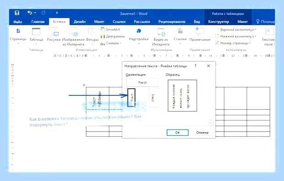
Task: Select bottom-to-top vertical text orientation
Action: pos(131,97)
